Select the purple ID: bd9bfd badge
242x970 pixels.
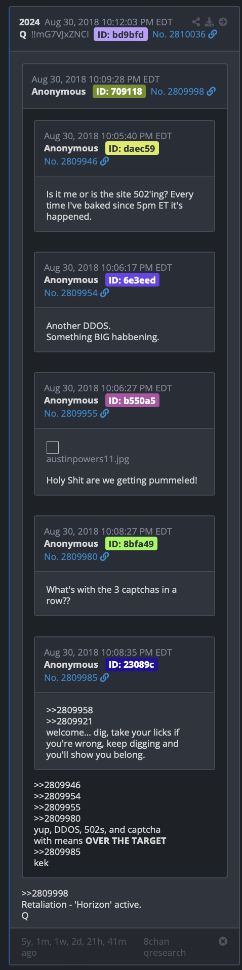tap(120, 34)
